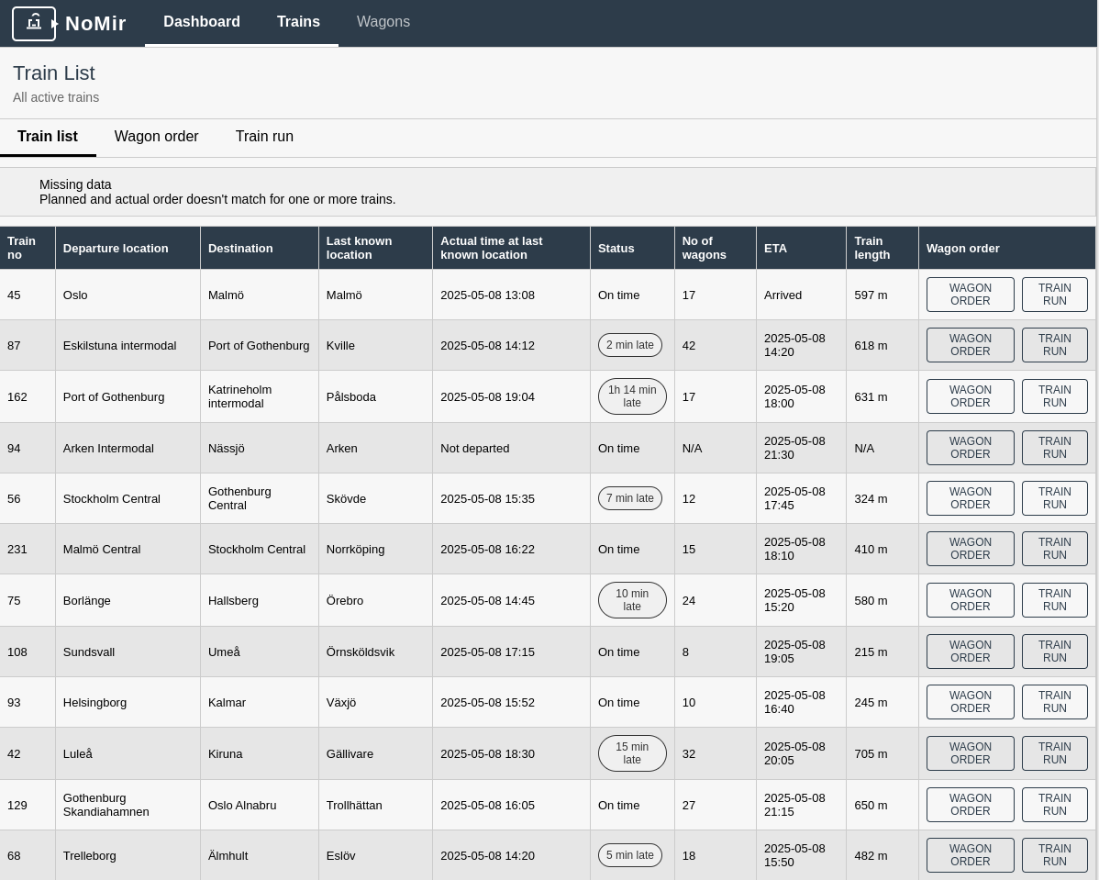Open Wagon Order for train 231

(x=970, y=549)
